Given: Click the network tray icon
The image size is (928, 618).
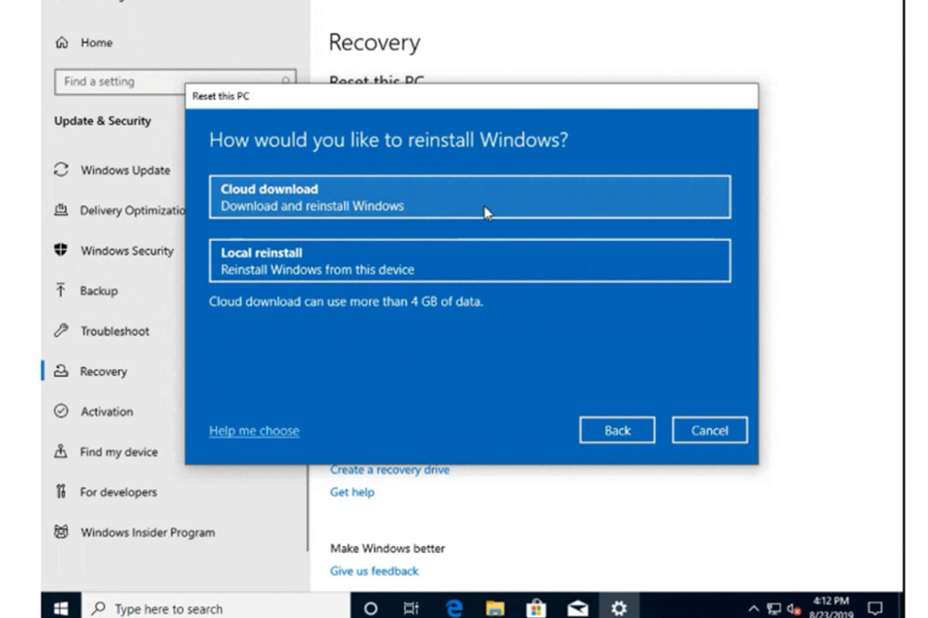Looking at the screenshot, I should [773, 608].
